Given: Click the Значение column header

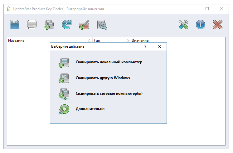Looking at the screenshot, I should pos(178,41).
